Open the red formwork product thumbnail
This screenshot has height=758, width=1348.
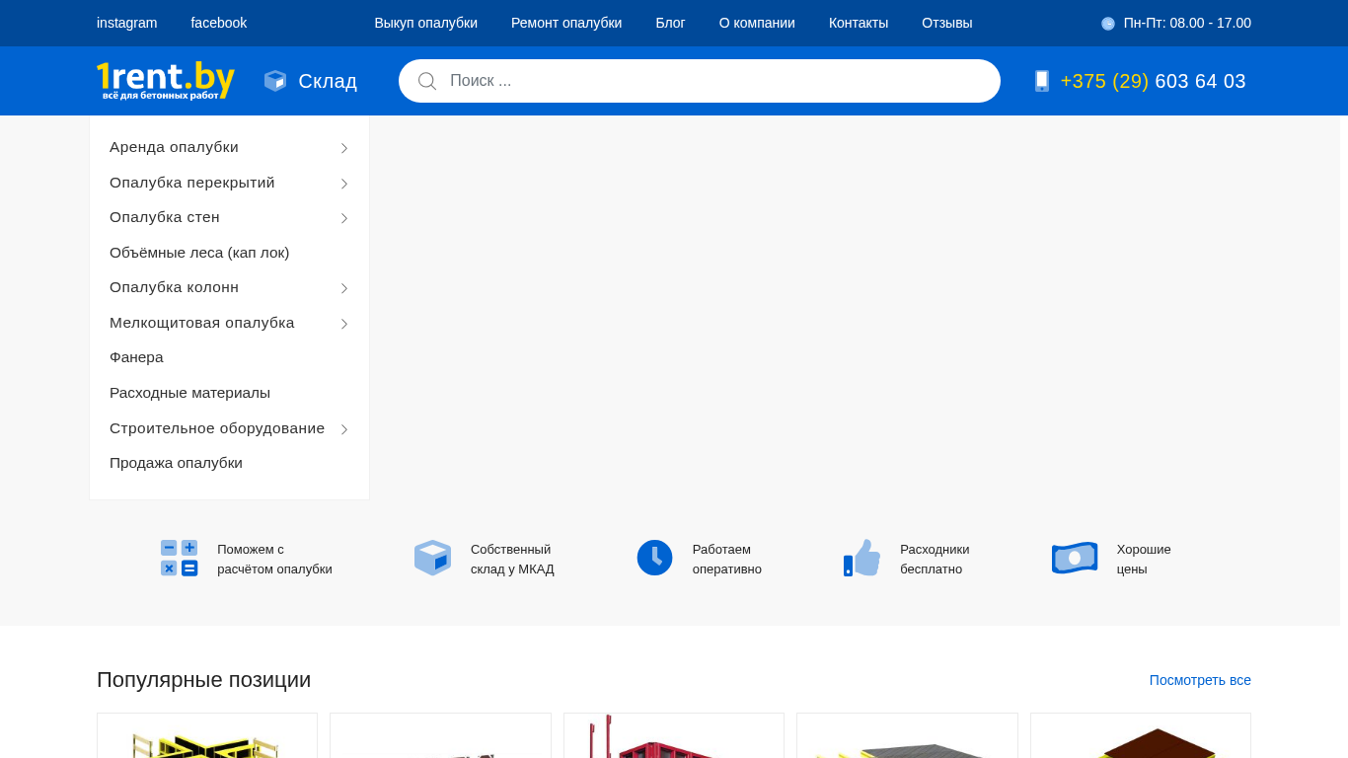coord(674,735)
